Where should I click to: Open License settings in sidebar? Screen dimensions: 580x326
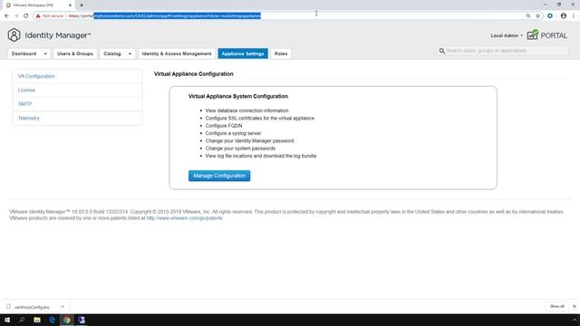click(x=26, y=91)
